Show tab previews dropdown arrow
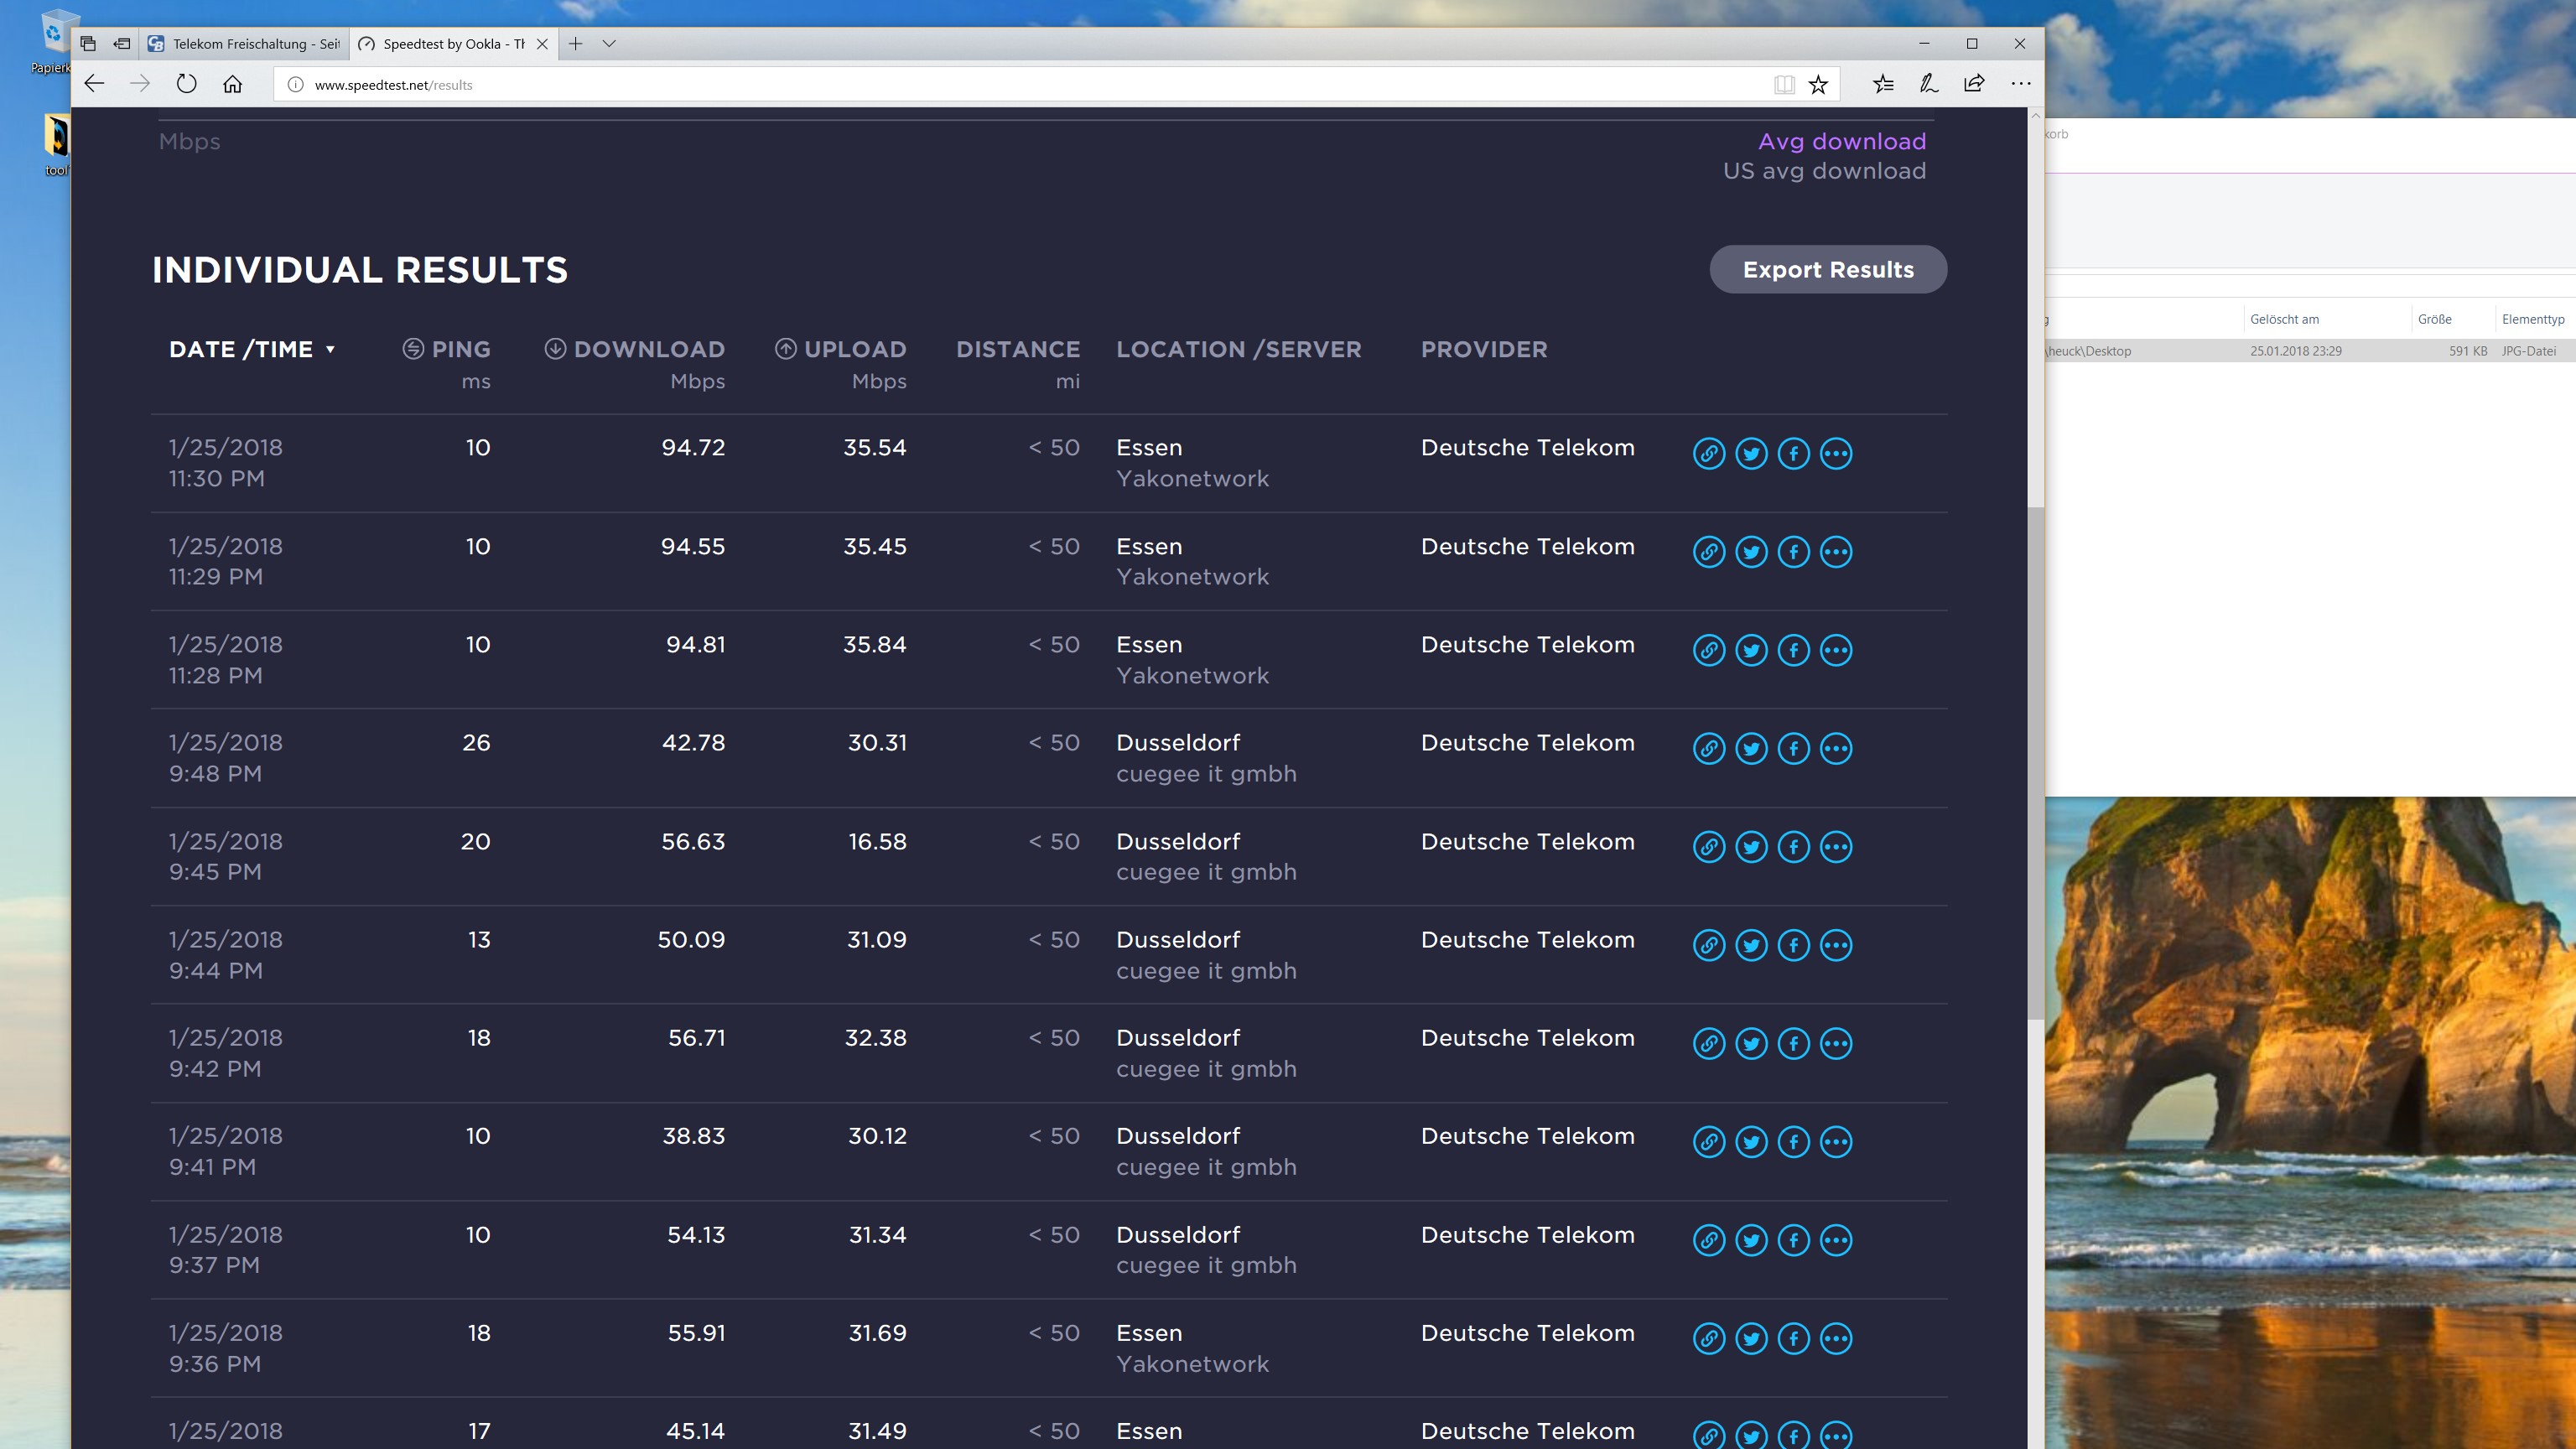Viewport: 2576px width, 1449px height. click(609, 43)
